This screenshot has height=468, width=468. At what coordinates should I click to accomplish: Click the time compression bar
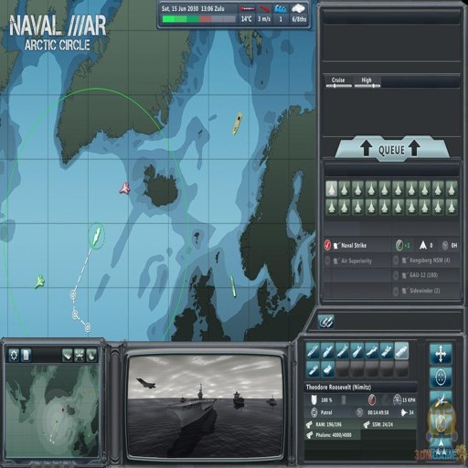click(x=198, y=19)
